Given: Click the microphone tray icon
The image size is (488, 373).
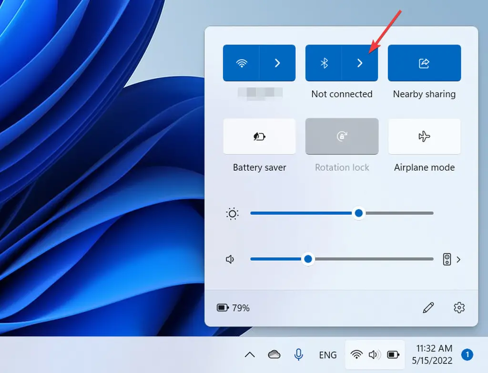Looking at the screenshot, I should [299, 354].
